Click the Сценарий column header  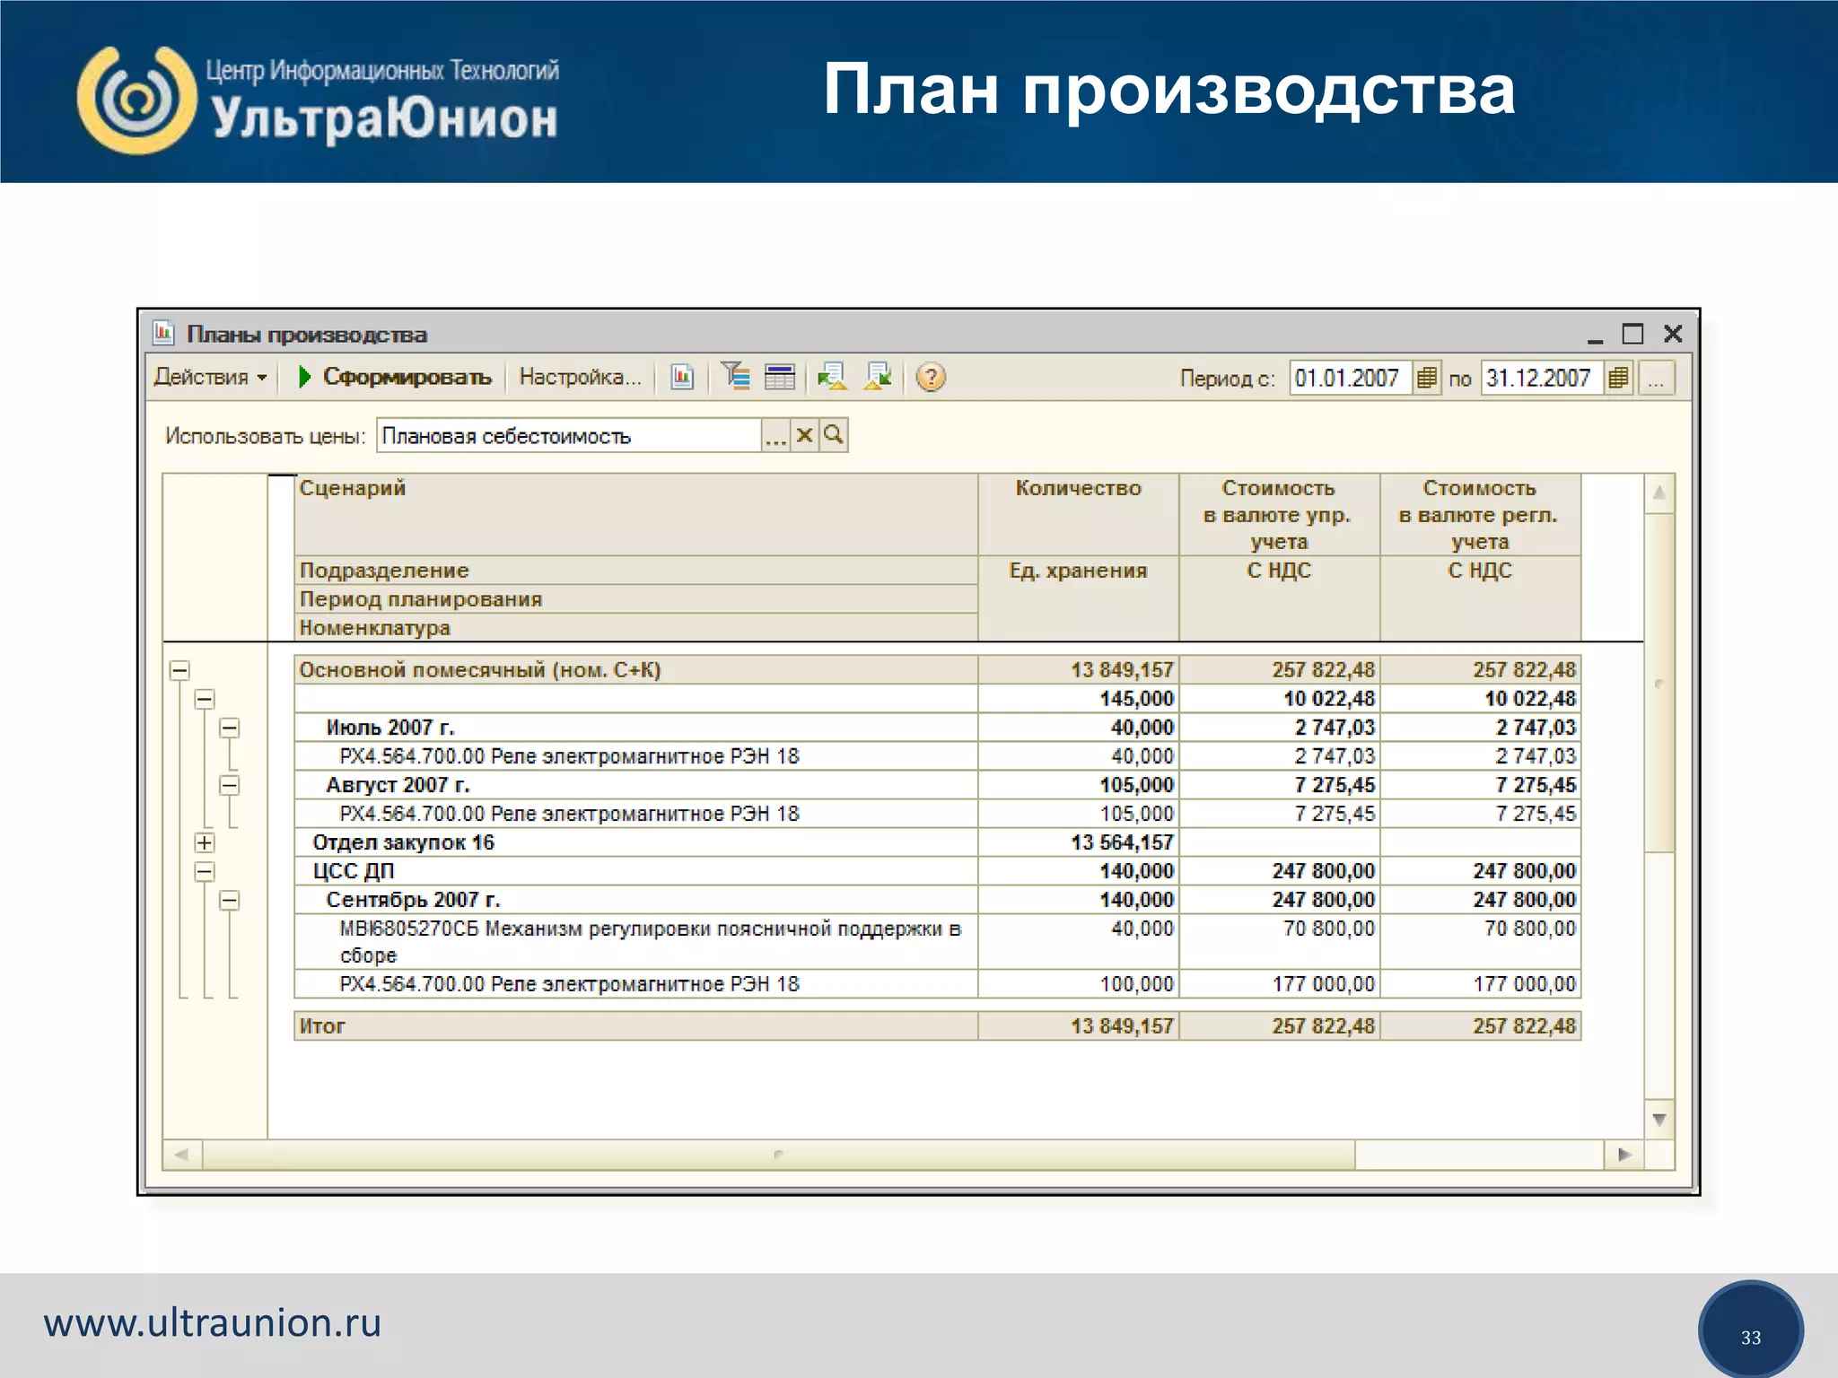[x=635, y=515]
